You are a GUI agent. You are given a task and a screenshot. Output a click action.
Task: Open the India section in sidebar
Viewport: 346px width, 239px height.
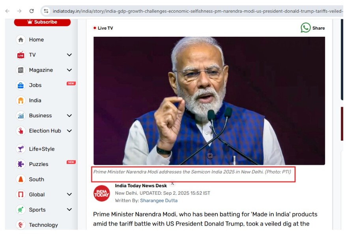(35, 100)
